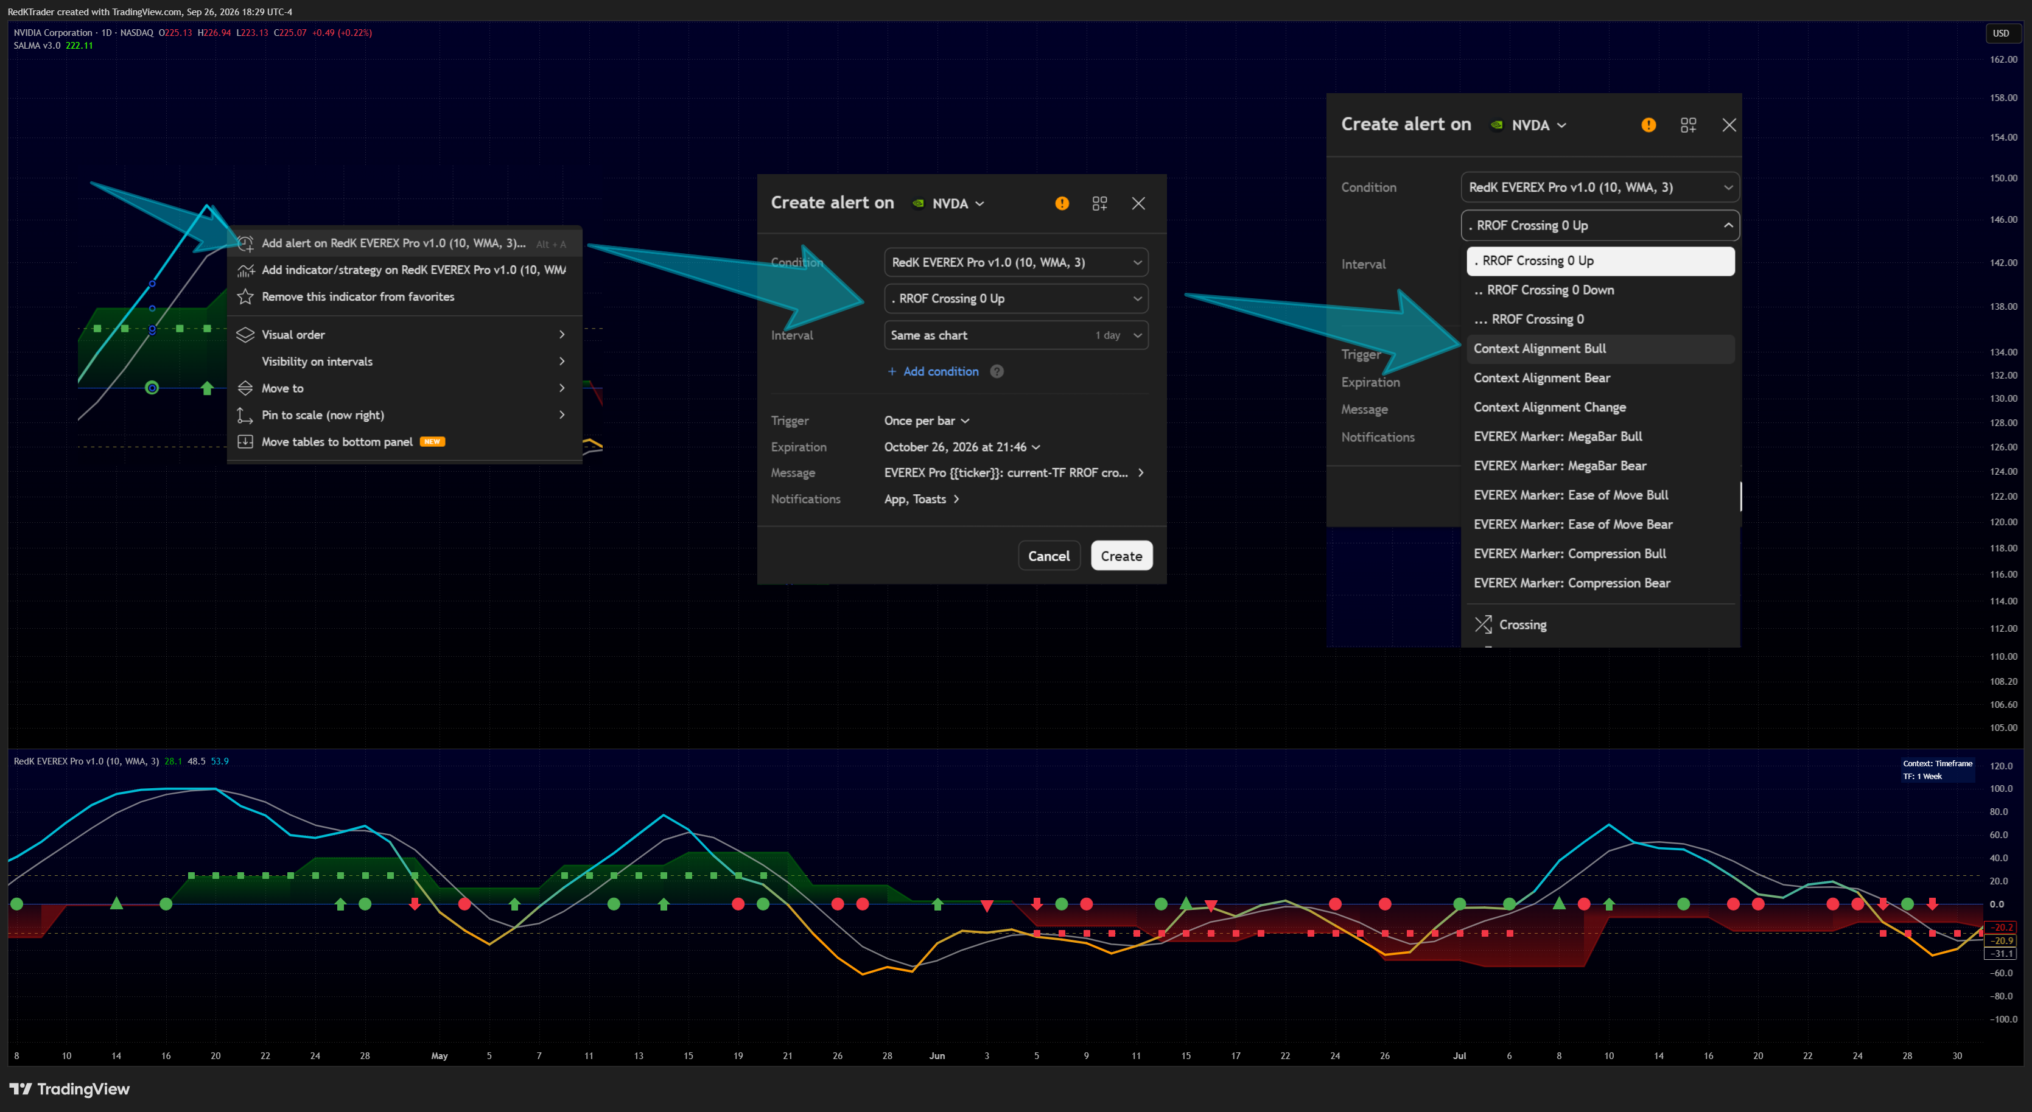Screen dimensions: 2032x1112
Task: Select Context Alignment Change option
Action: [1600, 408]
